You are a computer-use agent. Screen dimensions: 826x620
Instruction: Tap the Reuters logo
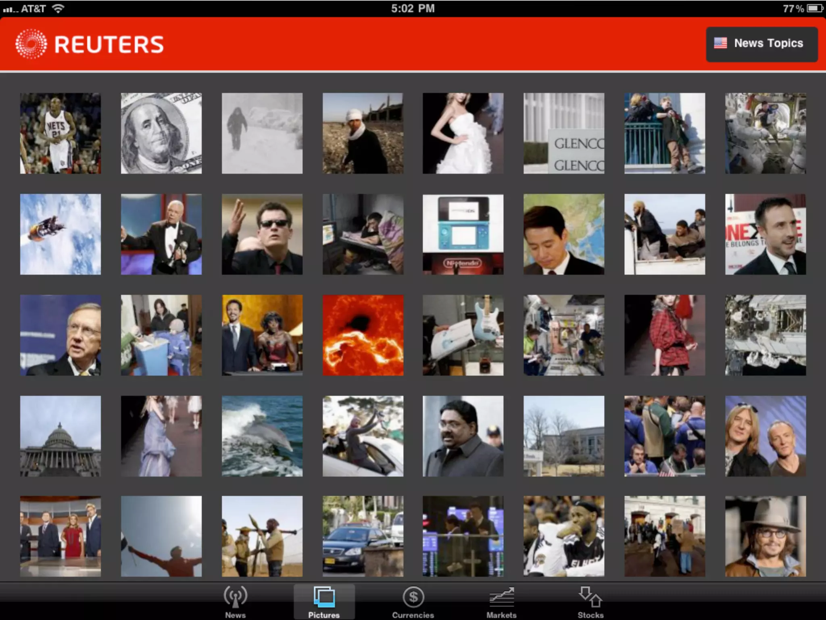pyautogui.click(x=90, y=44)
